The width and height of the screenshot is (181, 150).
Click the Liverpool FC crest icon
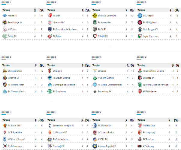coord(50,22)
